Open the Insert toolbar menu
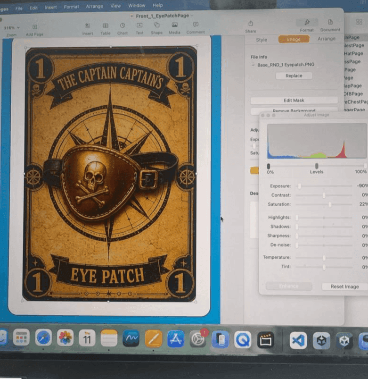Screen dimensions: 368x379 (88, 25)
